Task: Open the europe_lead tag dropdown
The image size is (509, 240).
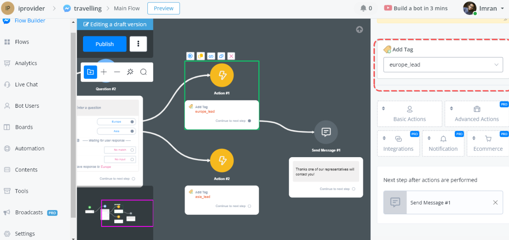Action: 443,65
